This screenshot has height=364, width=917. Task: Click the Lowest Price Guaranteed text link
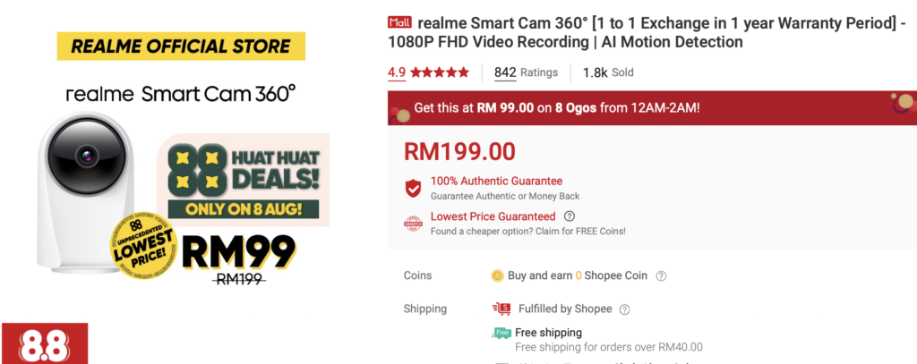coord(493,216)
